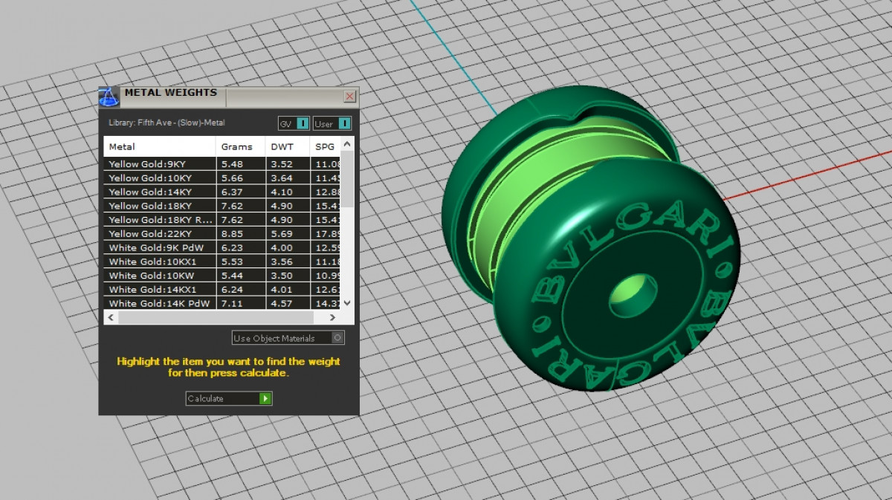The height and width of the screenshot is (500, 892).
Task: Click the DWT column header
Action: (287, 146)
